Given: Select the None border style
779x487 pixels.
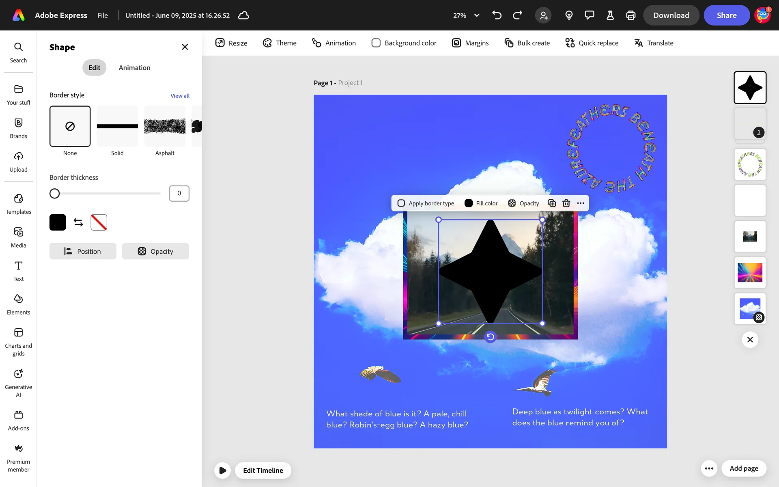Looking at the screenshot, I should click(x=70, y=126).
